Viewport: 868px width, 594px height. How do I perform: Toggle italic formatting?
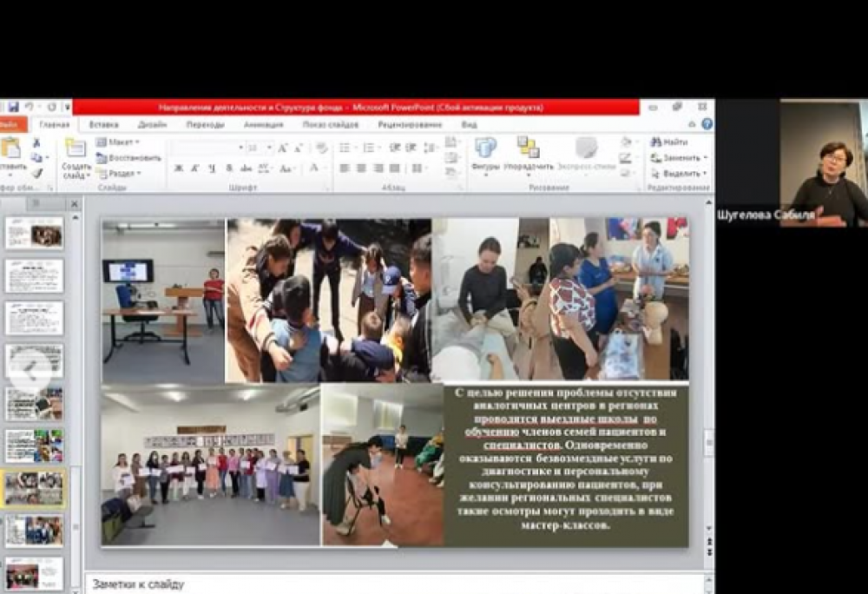click(x=194, y=168)
